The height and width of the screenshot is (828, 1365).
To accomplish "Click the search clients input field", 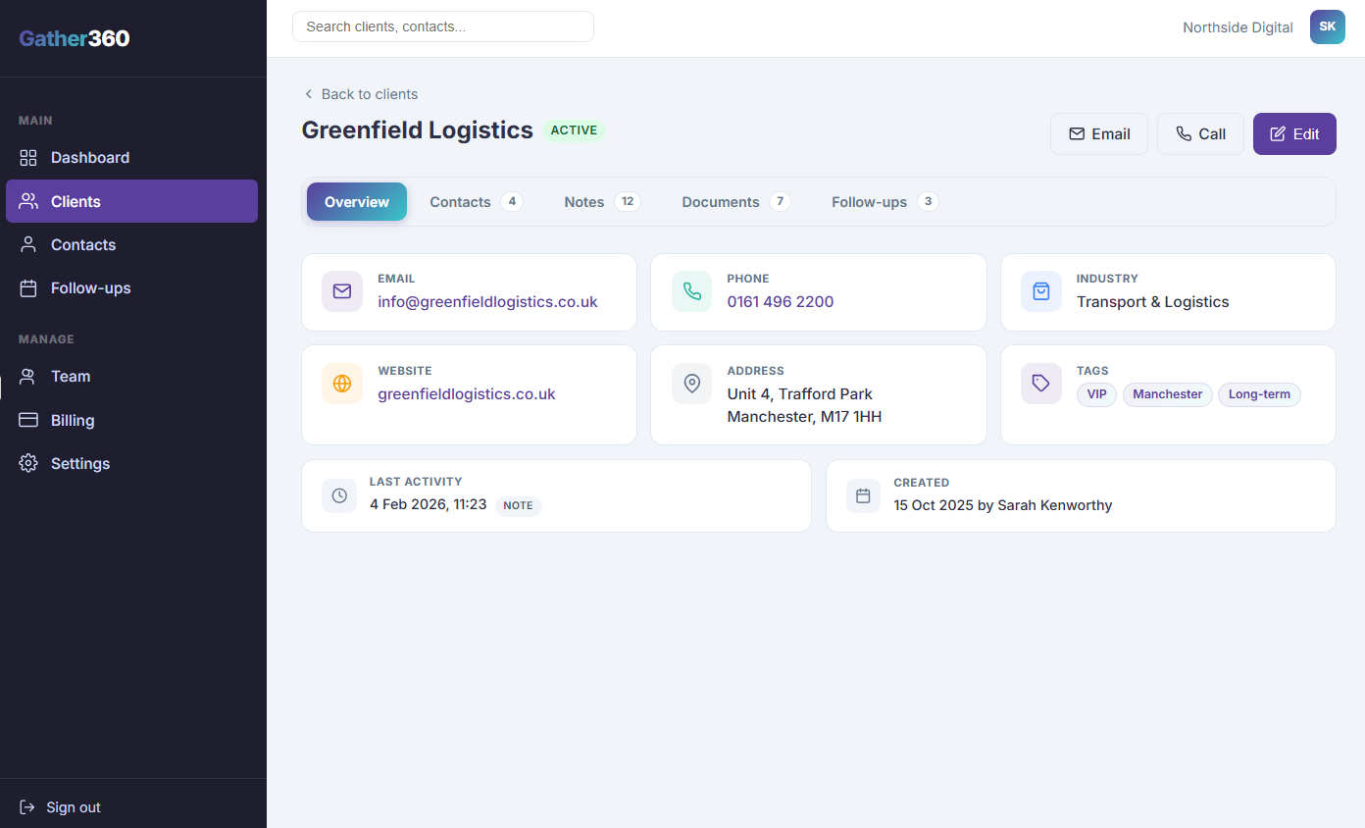I will (x=442, y=26).
